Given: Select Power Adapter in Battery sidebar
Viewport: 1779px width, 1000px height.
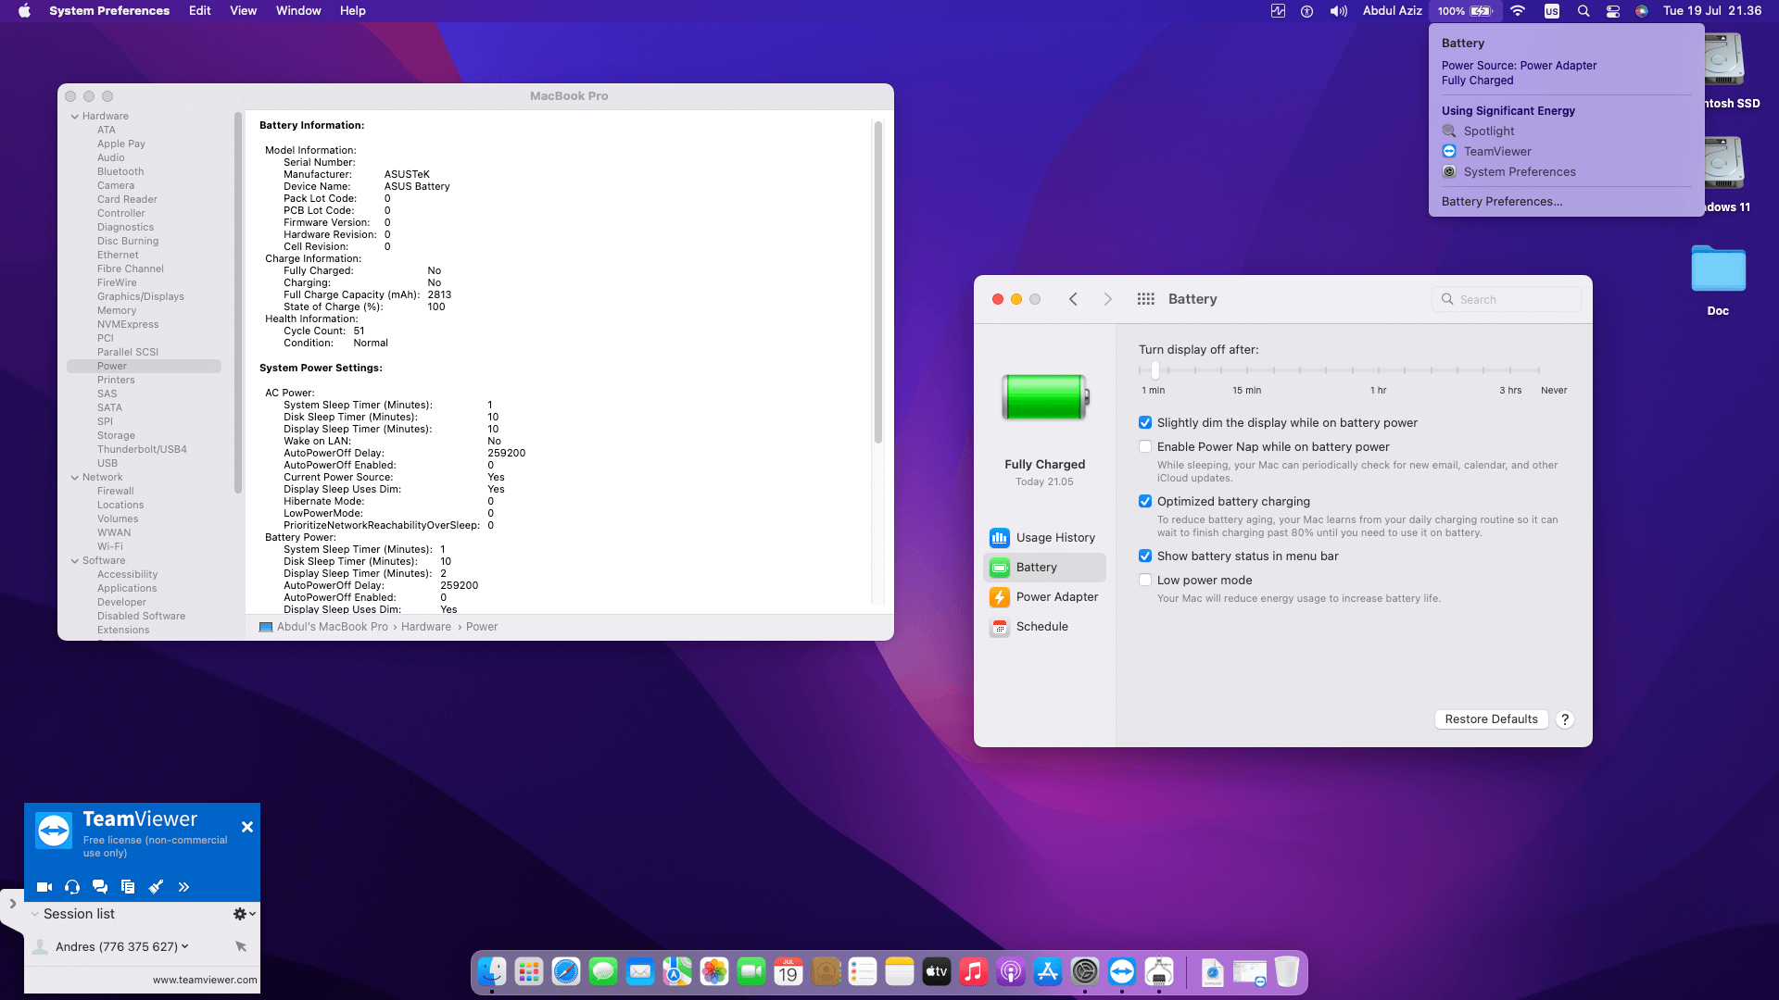Looking at the screenshot, I should pos(1044,597).
